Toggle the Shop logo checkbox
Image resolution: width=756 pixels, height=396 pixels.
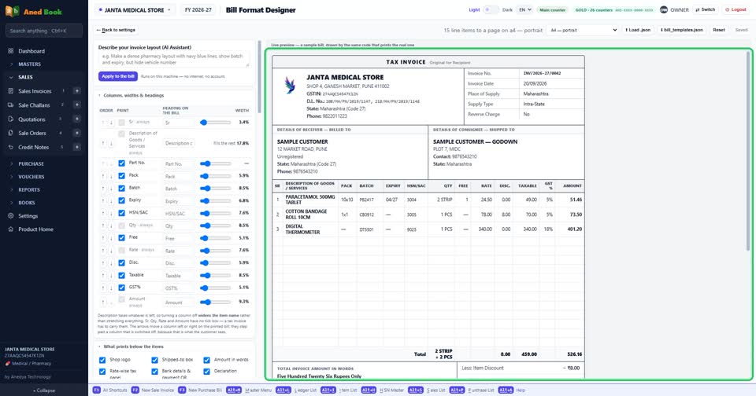102,359
